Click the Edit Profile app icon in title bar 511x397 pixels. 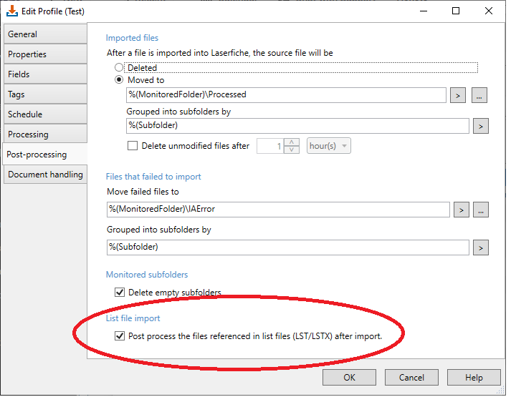click(x=12, y=11)
